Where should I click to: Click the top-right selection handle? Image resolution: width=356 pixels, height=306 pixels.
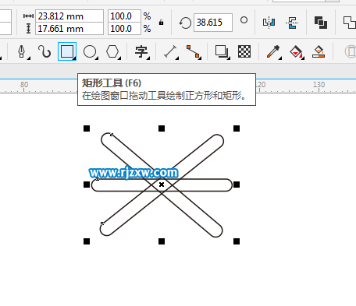pos(237,128)
